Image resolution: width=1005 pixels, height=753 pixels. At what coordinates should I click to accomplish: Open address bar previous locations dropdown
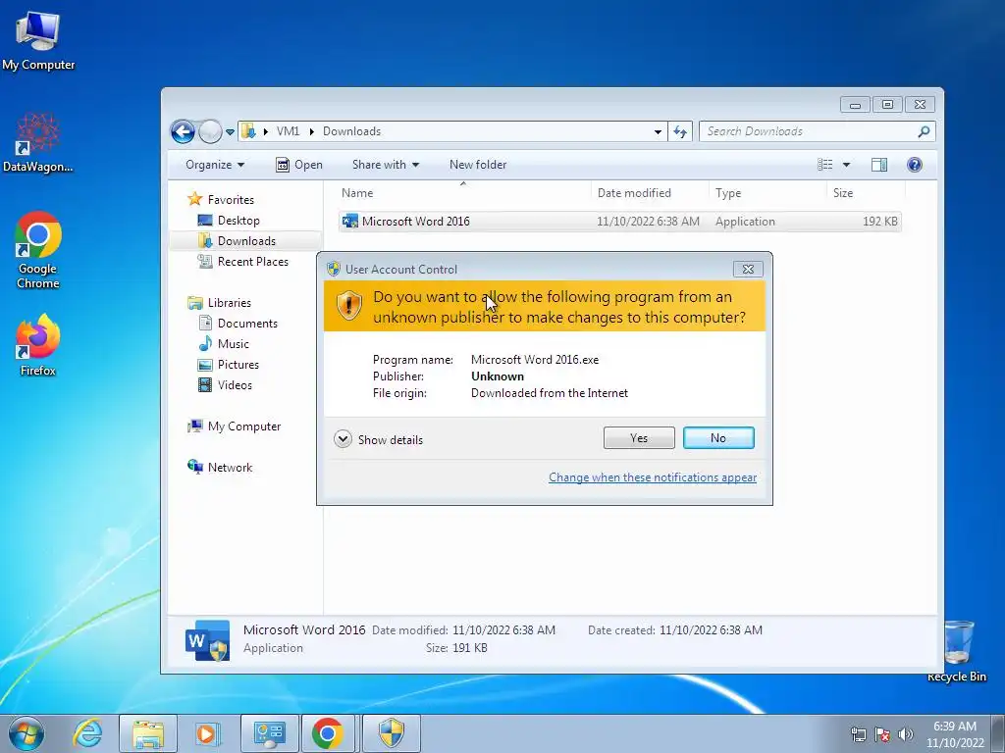pyautogui.click(x=658, y=132)
